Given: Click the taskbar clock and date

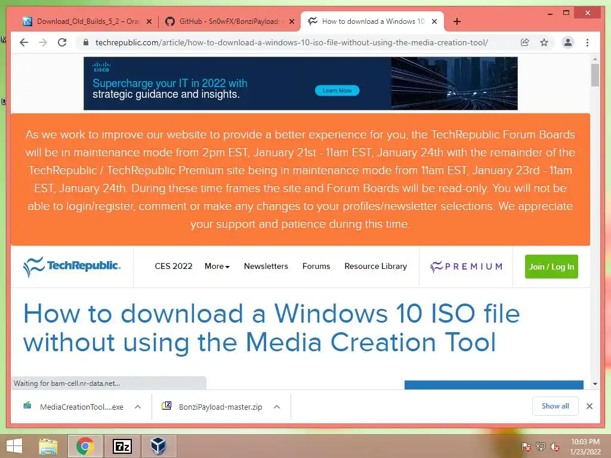Looking at the screenshot, I should 585,447.
